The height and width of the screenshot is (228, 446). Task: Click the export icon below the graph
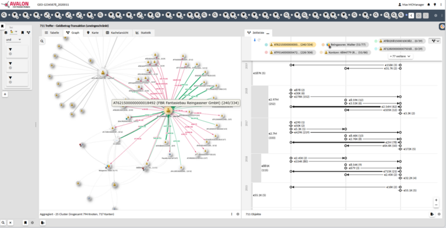pyautogui.click(x=42, y=223)
